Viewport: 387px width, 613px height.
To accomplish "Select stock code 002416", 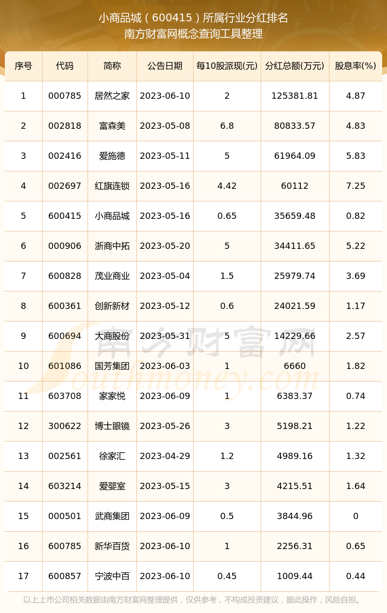I will click(x=65, y=156).
